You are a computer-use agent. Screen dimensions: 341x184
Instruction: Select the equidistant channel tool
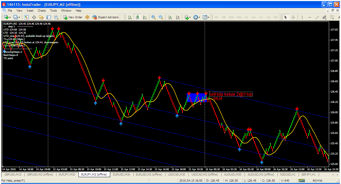point(325,17)
